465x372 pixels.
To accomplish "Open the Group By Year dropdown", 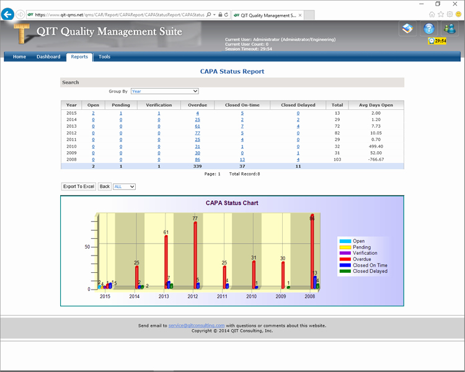I will 164,91.
